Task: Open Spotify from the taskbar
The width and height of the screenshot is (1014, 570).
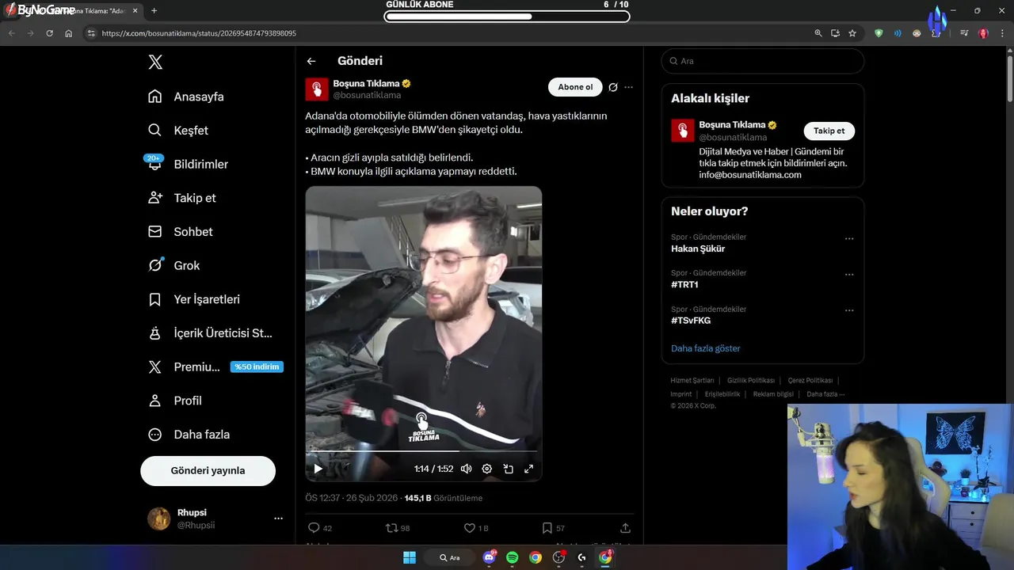Action: tap(513, 557)
